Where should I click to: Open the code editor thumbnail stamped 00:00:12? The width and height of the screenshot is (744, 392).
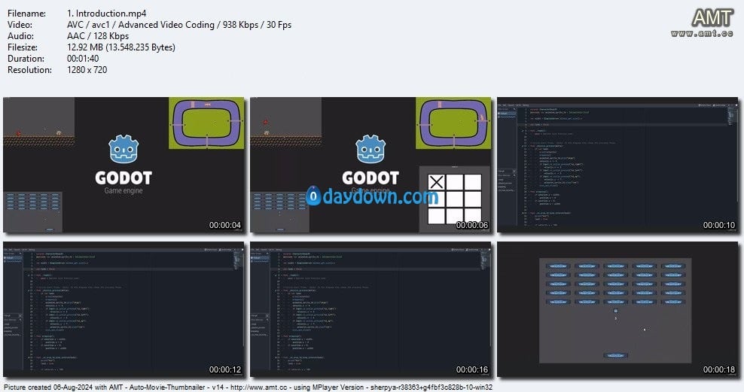pos(123,309)
